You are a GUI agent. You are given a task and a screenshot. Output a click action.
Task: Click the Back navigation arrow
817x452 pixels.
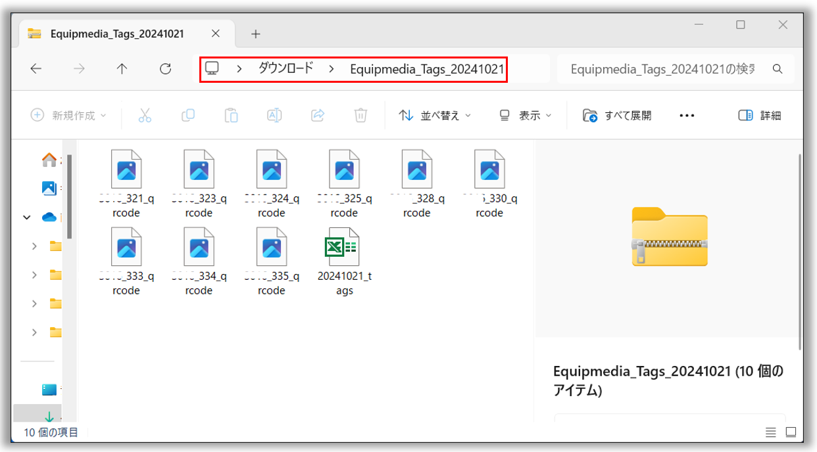click(x=36, y=69)
